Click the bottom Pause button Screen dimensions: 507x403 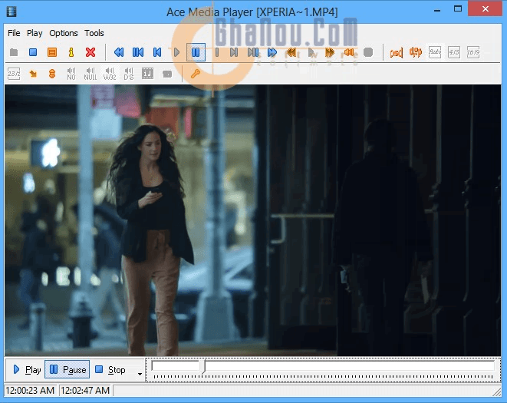click(x=67, y=369)
